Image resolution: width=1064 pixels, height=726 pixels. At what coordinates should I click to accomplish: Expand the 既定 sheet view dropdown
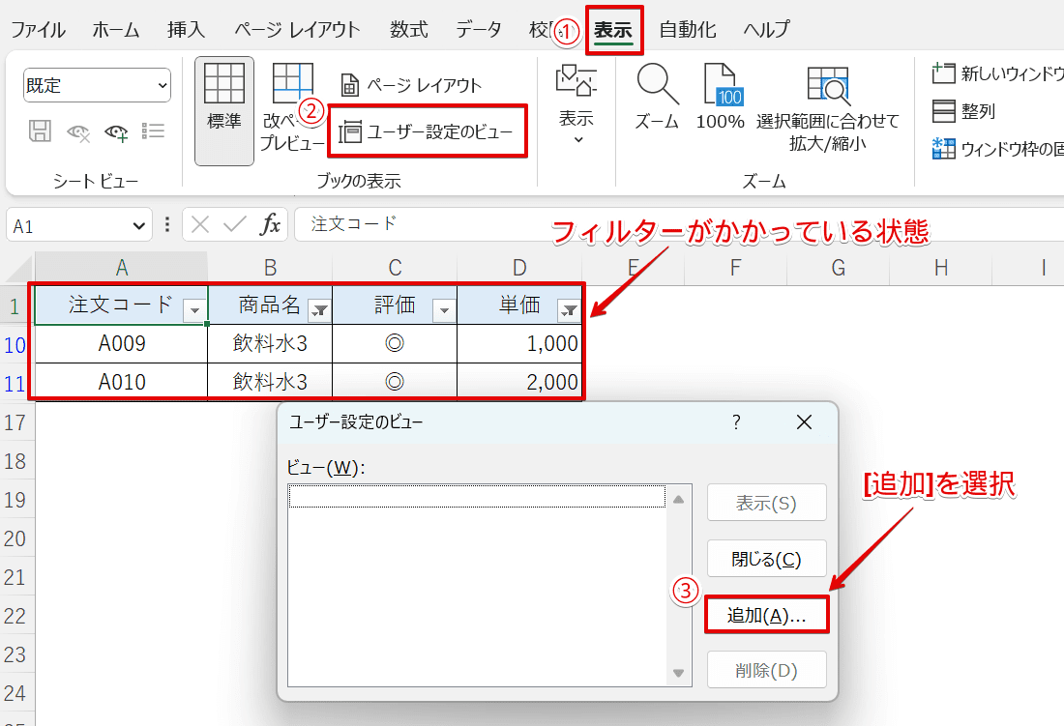(97, 85)
